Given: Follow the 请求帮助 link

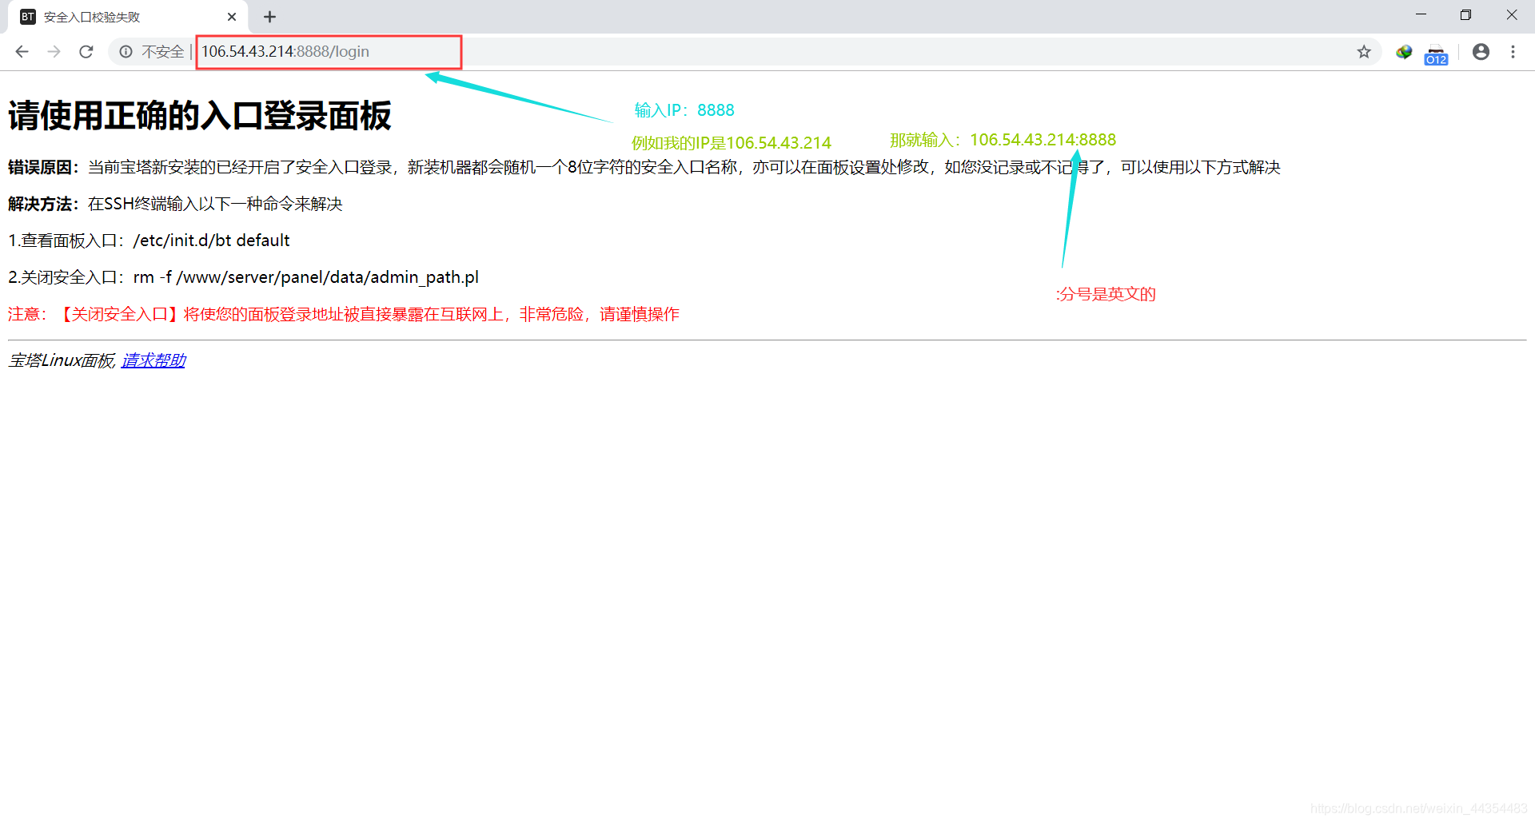Looking at the screenshot, I should coord(152,360).
